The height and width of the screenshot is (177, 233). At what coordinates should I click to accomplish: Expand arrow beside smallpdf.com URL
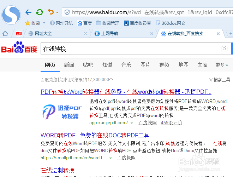click(x=110, y=158)
